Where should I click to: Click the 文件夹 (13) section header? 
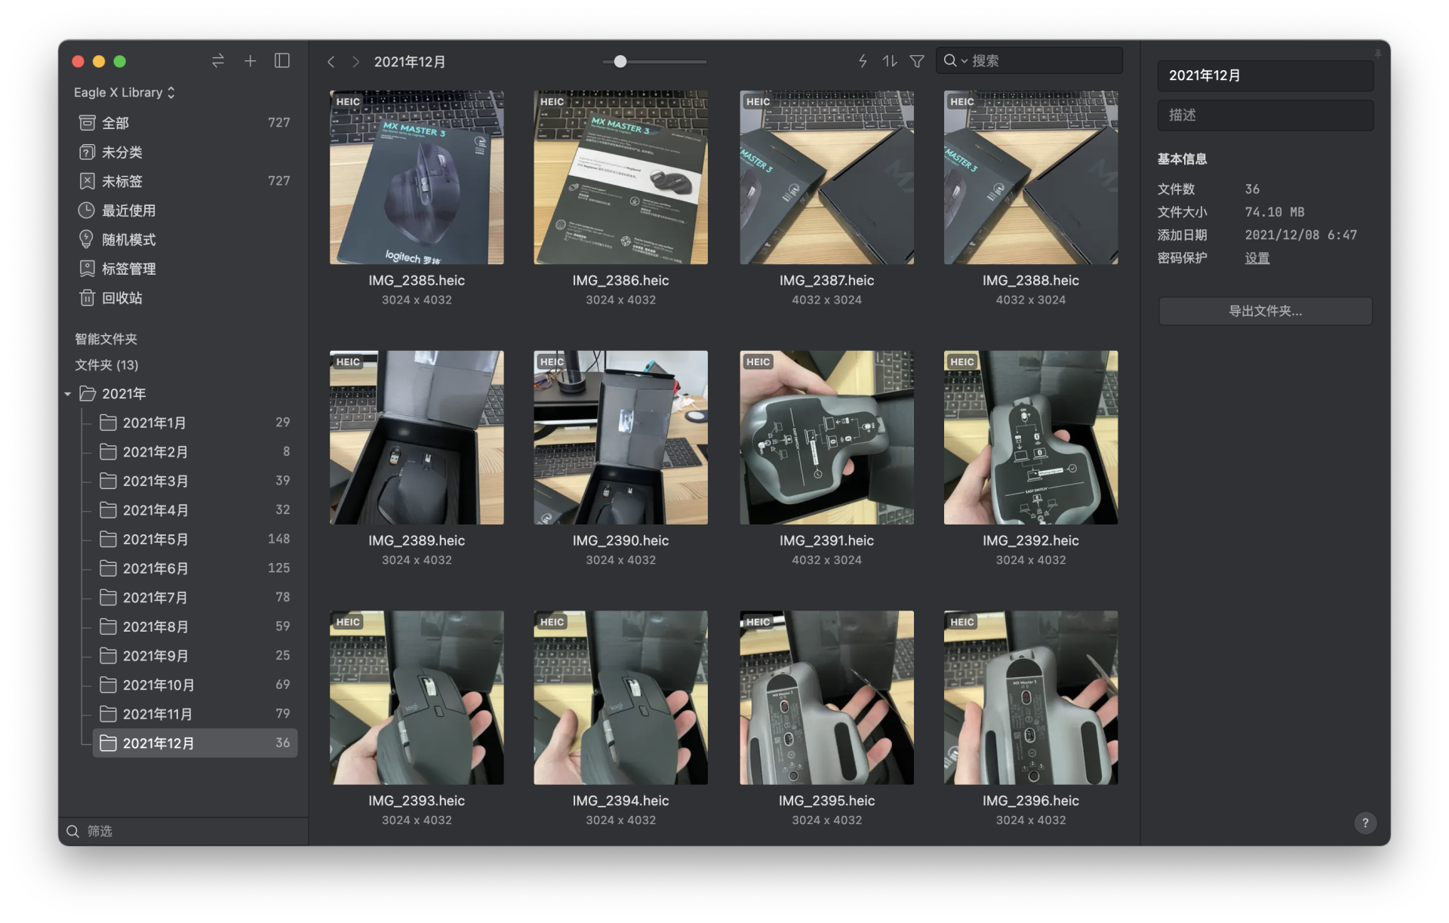coord(106,365)
